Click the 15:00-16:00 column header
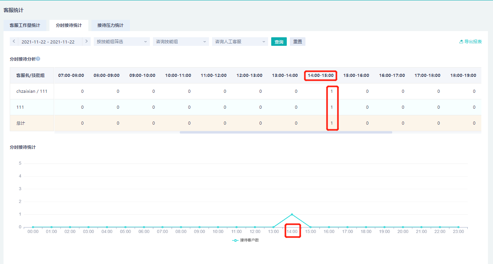This screenshot has width=493, height=264. [356, 75]
